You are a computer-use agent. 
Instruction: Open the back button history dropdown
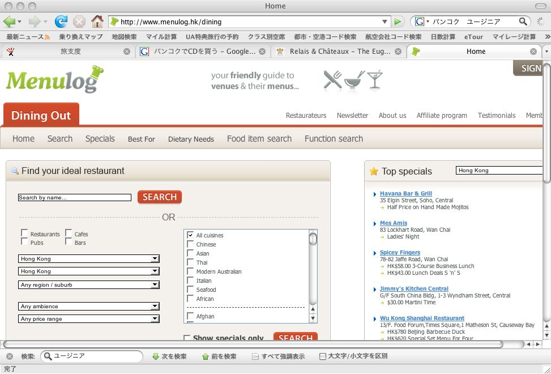point(19,22)
